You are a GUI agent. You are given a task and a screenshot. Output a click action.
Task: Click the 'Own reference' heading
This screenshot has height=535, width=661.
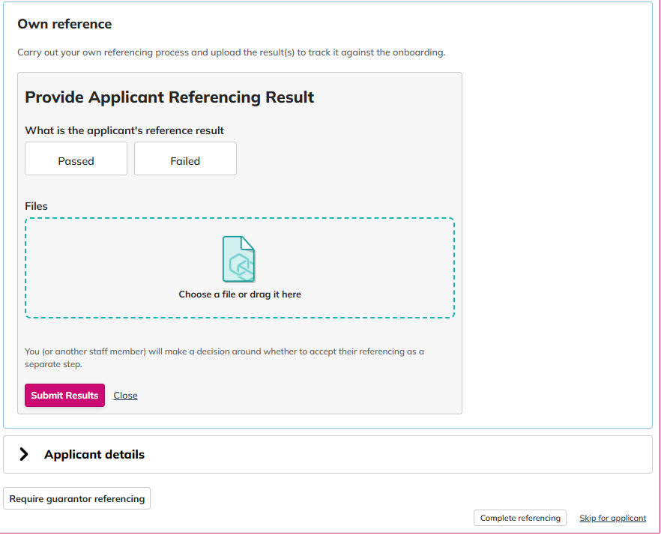click(64, 24)
